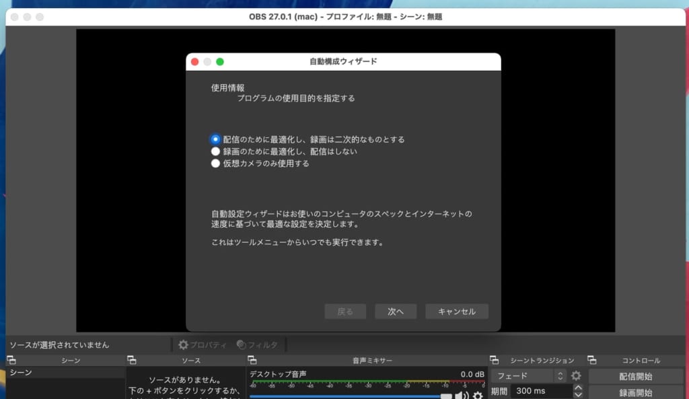
Task: Click the 戻る (Back) button in wizard
Action: click(345, 312)
